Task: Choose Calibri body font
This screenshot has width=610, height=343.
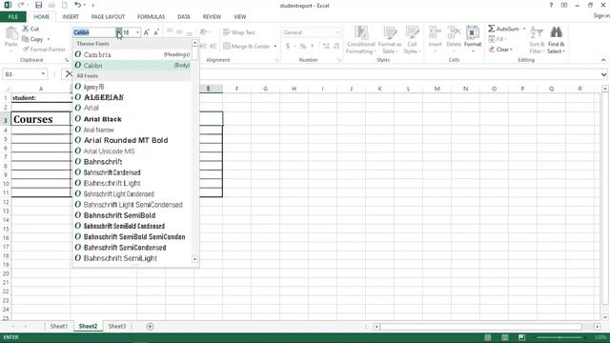Action: [x=132, y=66]
